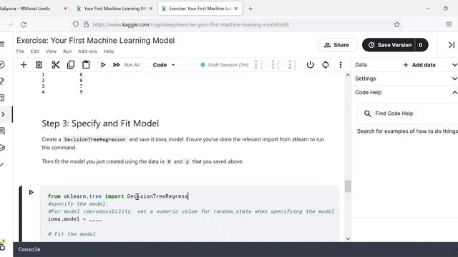The image size is (458, 257).
Task: Open the Edit menu
Action: click(x=35, y=51)
